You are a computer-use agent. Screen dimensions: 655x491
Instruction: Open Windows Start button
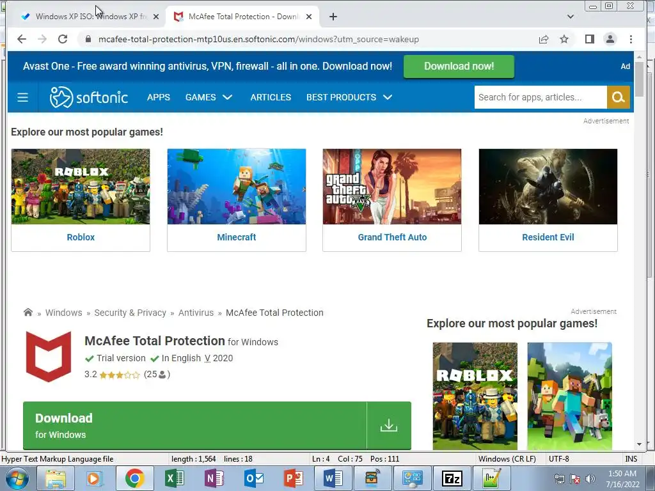[x=16, y=479]
